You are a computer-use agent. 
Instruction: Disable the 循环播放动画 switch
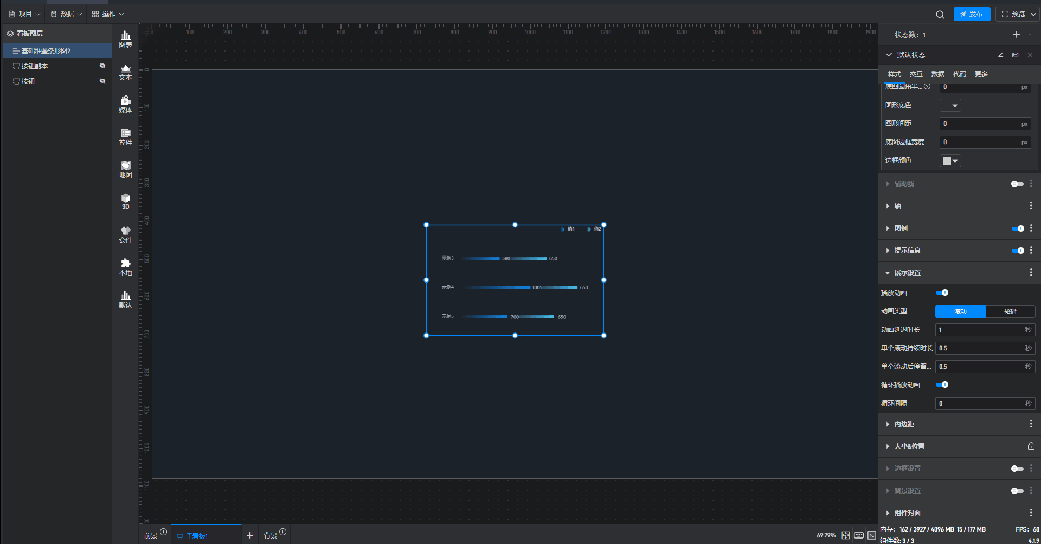[942, 385]
